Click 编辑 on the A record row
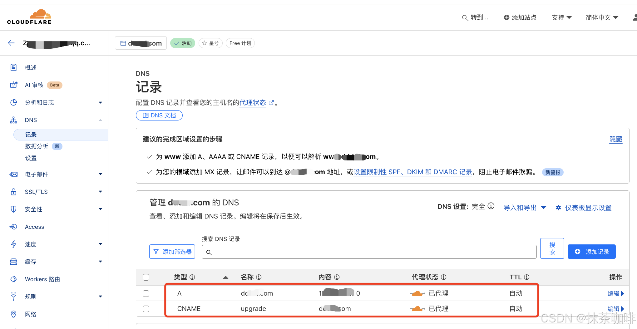This screenshot has height=329, width=637. (x=616, y=293)
